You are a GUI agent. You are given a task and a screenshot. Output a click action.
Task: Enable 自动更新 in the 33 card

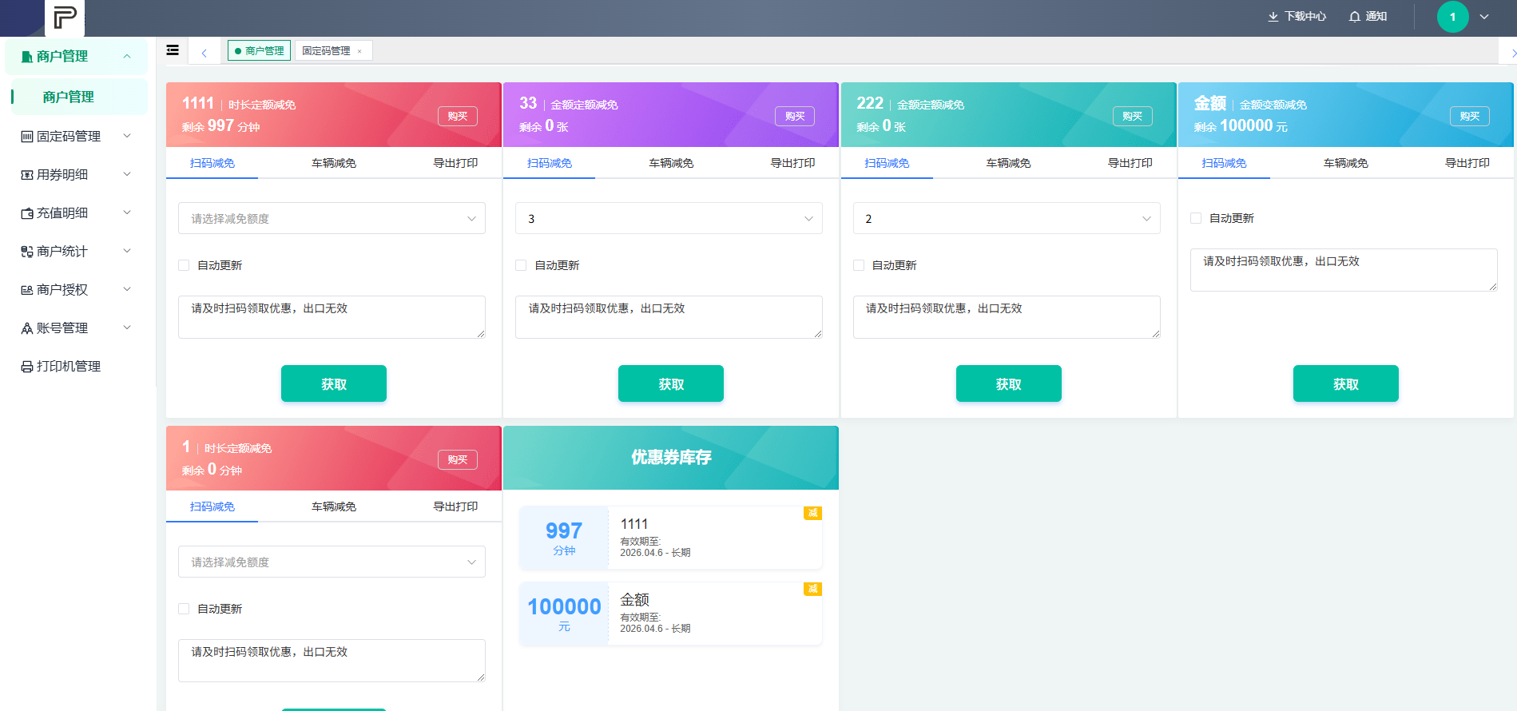click(x=521, y=265)
